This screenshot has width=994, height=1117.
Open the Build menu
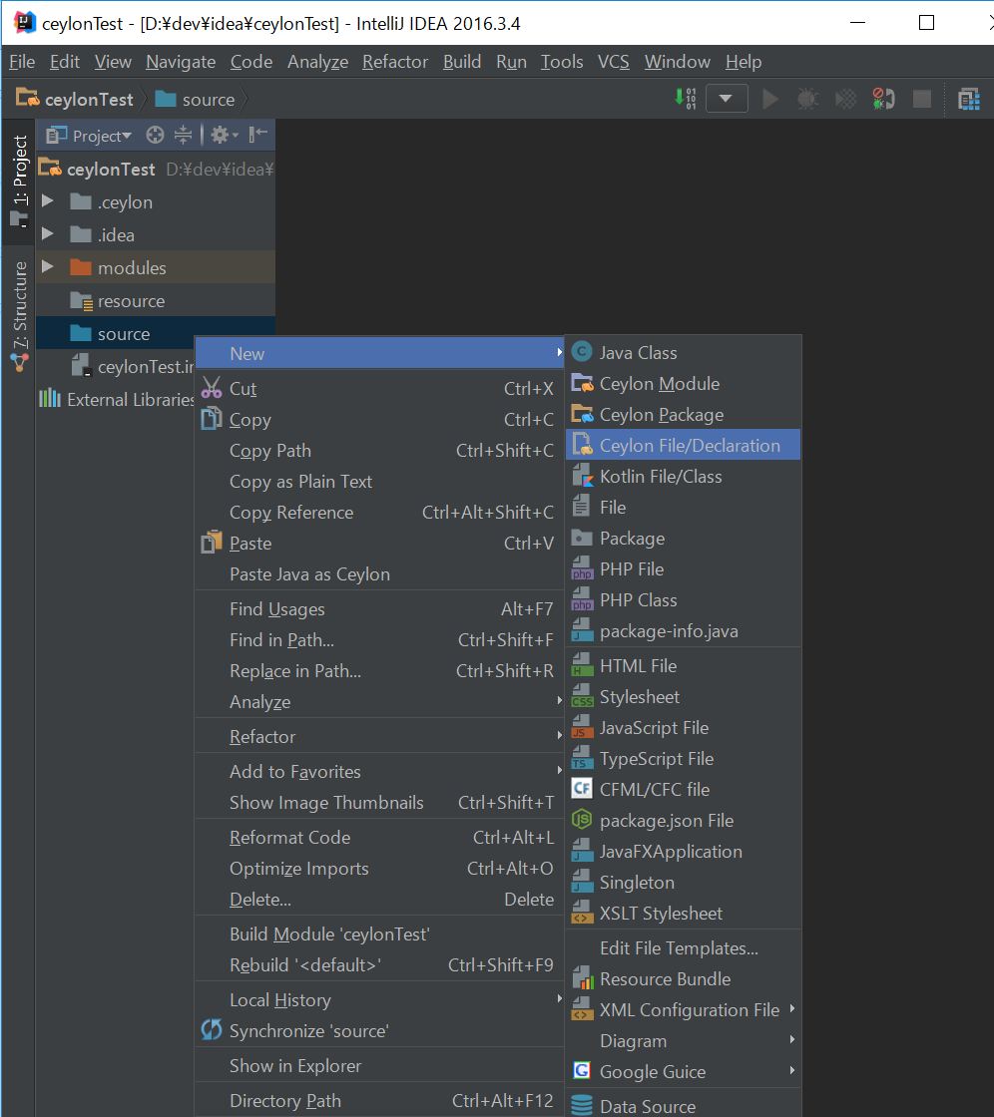point(462,62)
